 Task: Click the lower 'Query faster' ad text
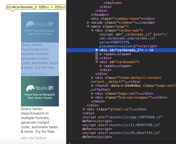pos(39,120)
